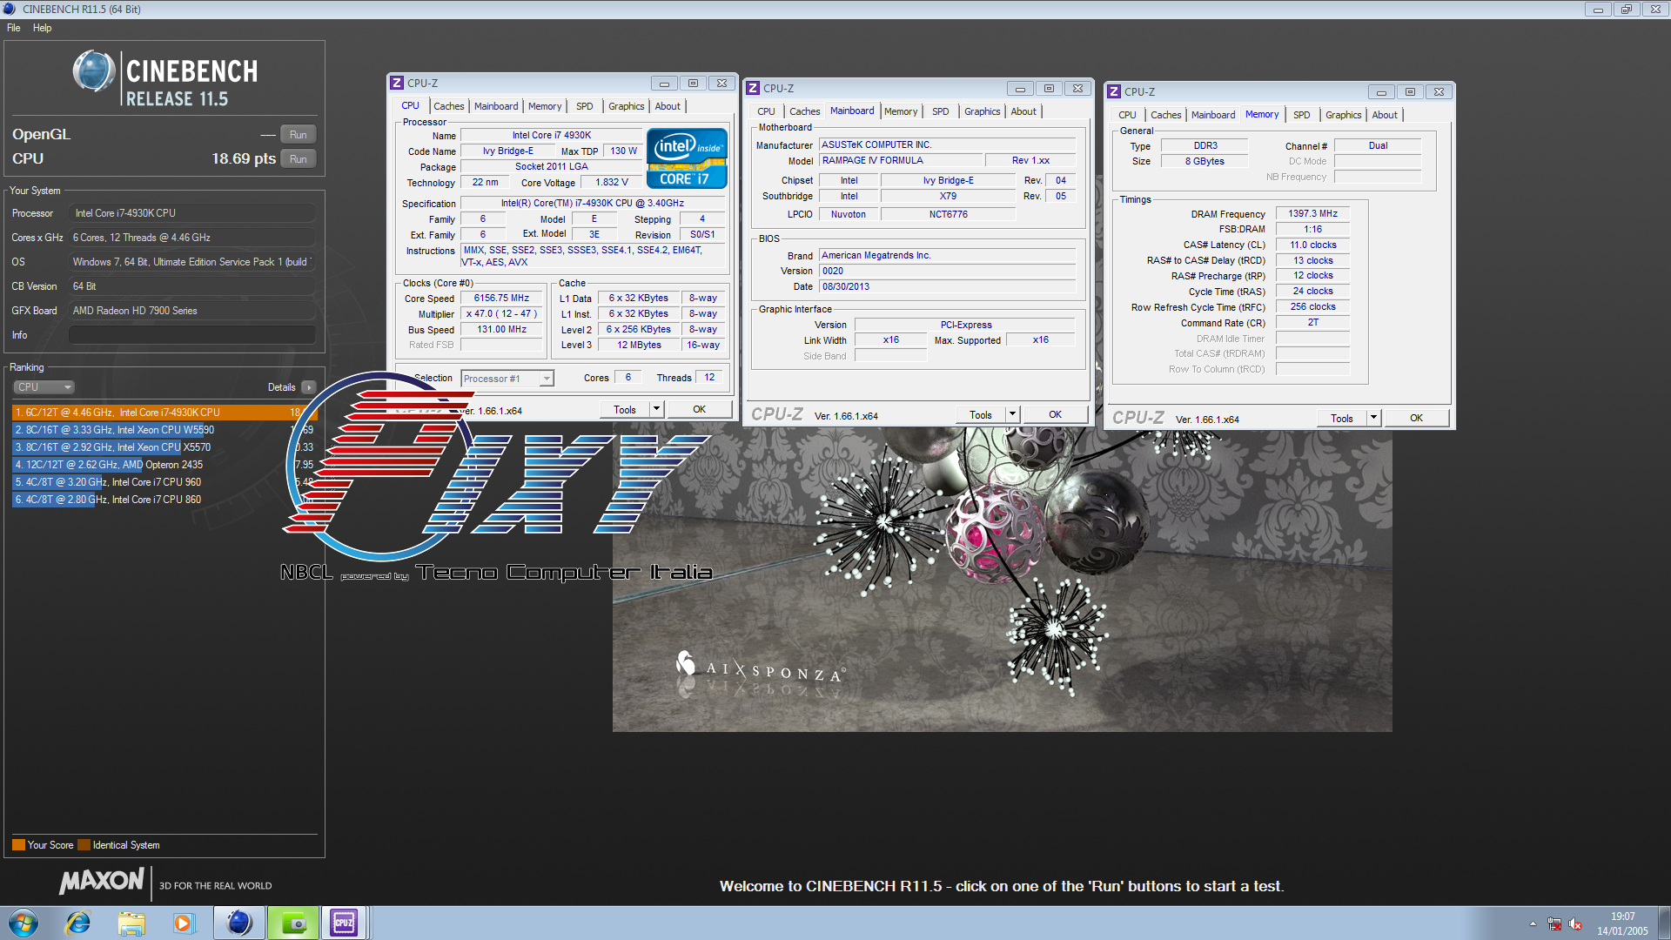
Task: Toggle the ranking Details arrow button
Action: (309, 387)
